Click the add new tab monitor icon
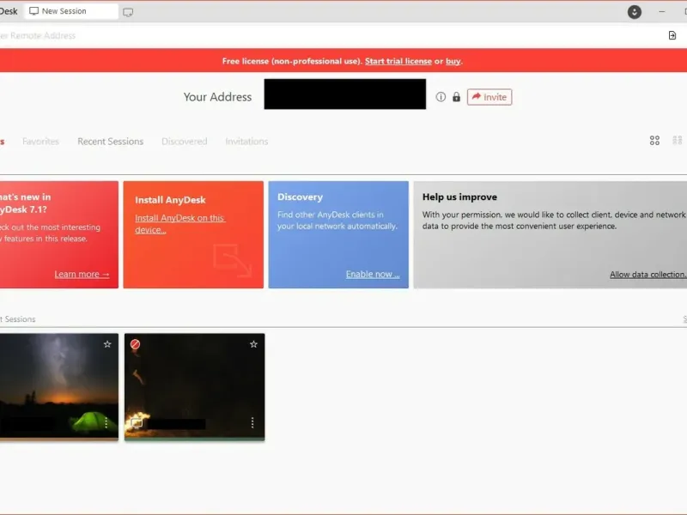Image resolution: width=687 pixels, height=515 pixels. tap(128, 12)
